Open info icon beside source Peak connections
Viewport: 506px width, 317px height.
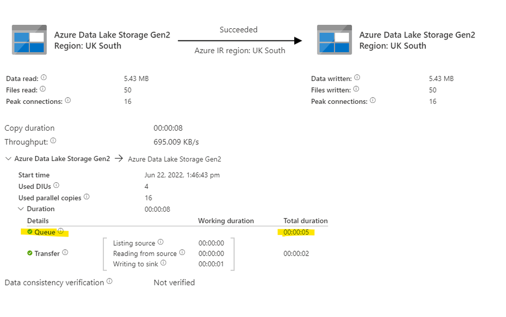(x=68, y=100)
